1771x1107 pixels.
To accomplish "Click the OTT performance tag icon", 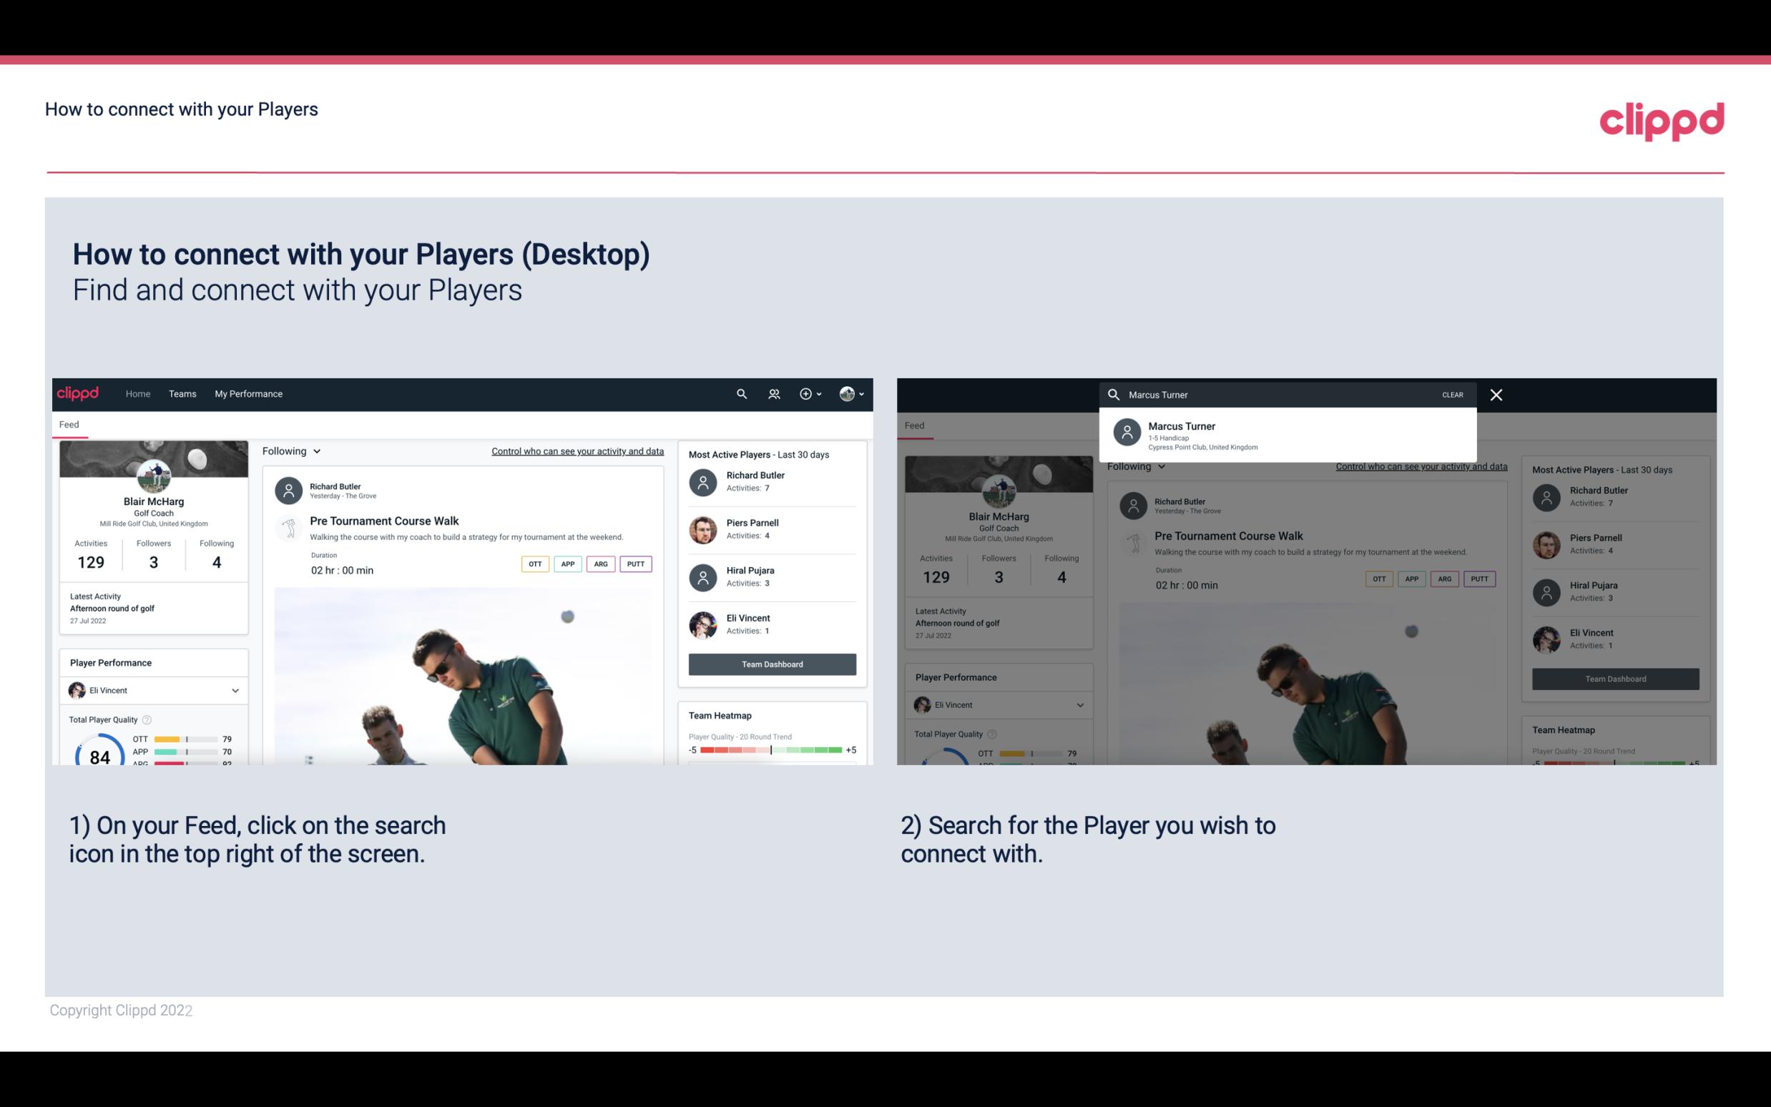I will [533, 564].
